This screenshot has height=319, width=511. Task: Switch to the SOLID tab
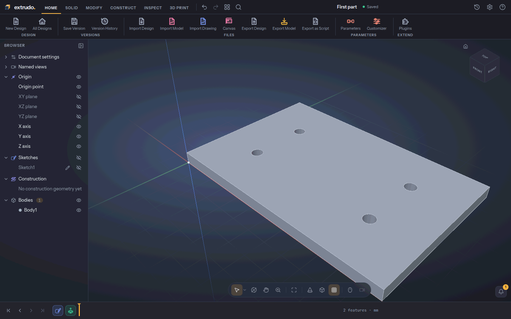tap(71, 8)
